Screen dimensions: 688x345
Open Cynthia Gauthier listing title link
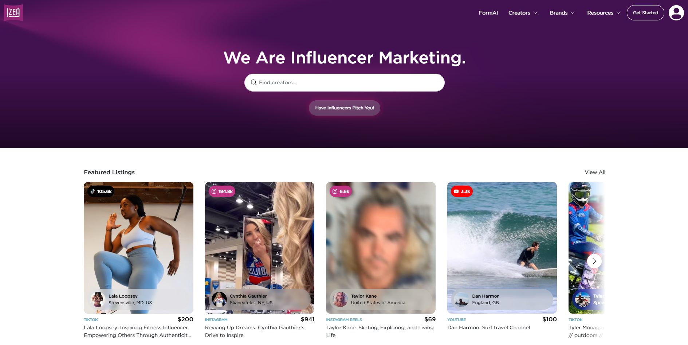(255, 331)
